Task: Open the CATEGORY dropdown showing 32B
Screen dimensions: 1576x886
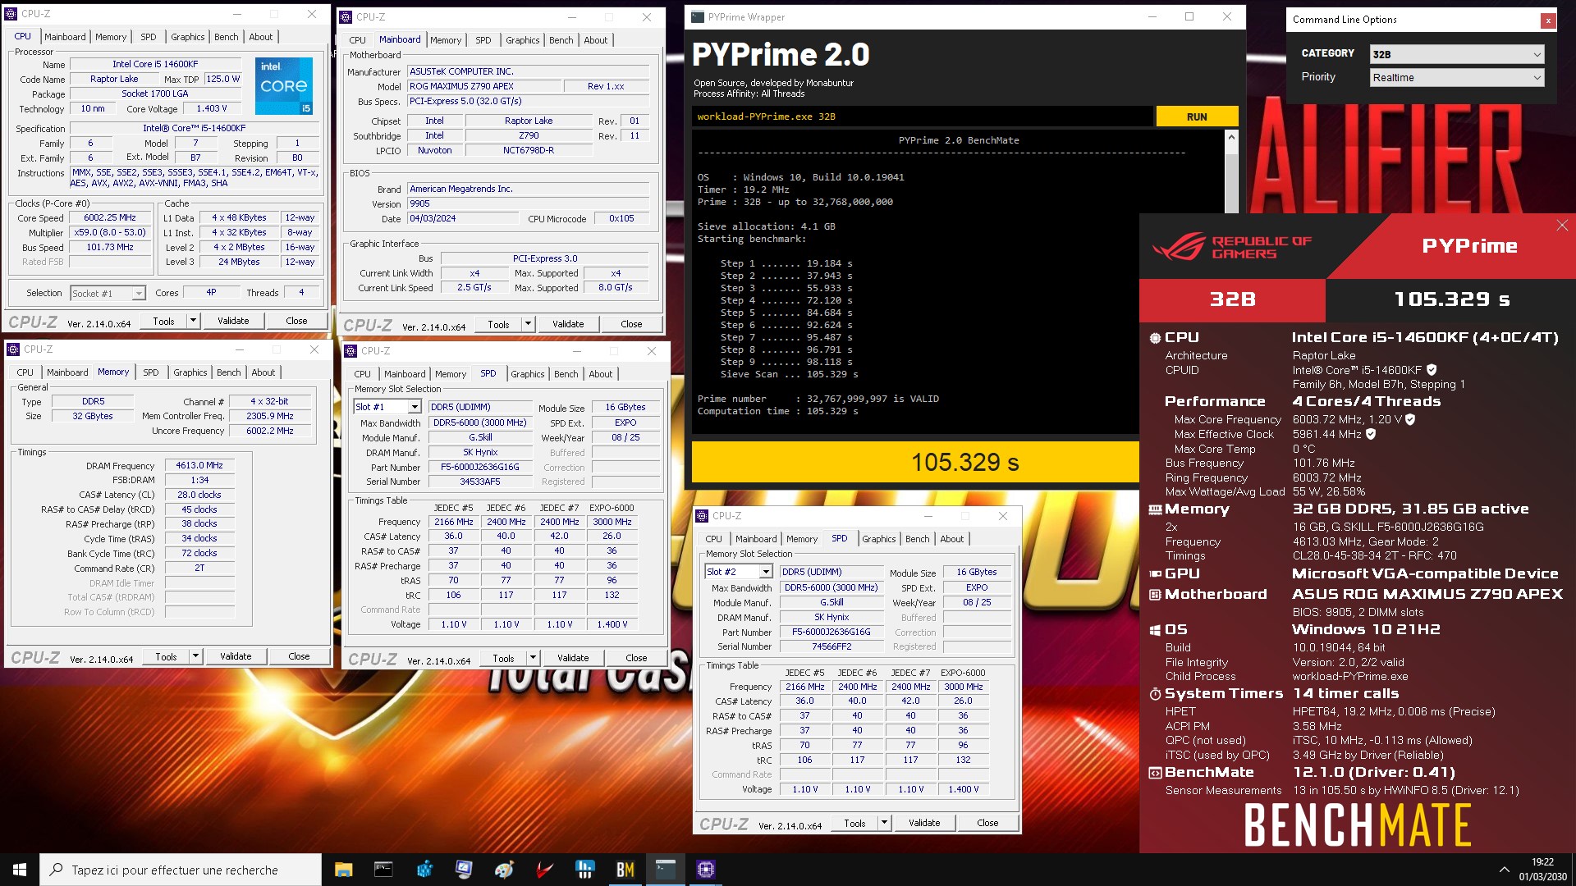Action: point(1457,54)
